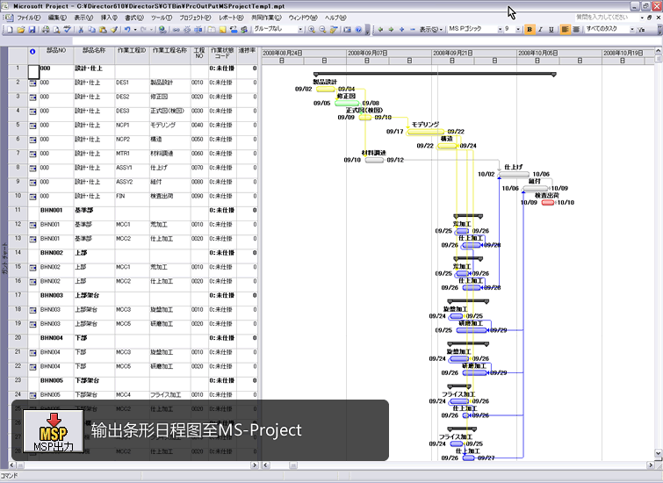Image resolution: width=663 pixels, height=483 pixels.
Task: Toggle align-left text alignment
Action: click(x=565, y=29)
